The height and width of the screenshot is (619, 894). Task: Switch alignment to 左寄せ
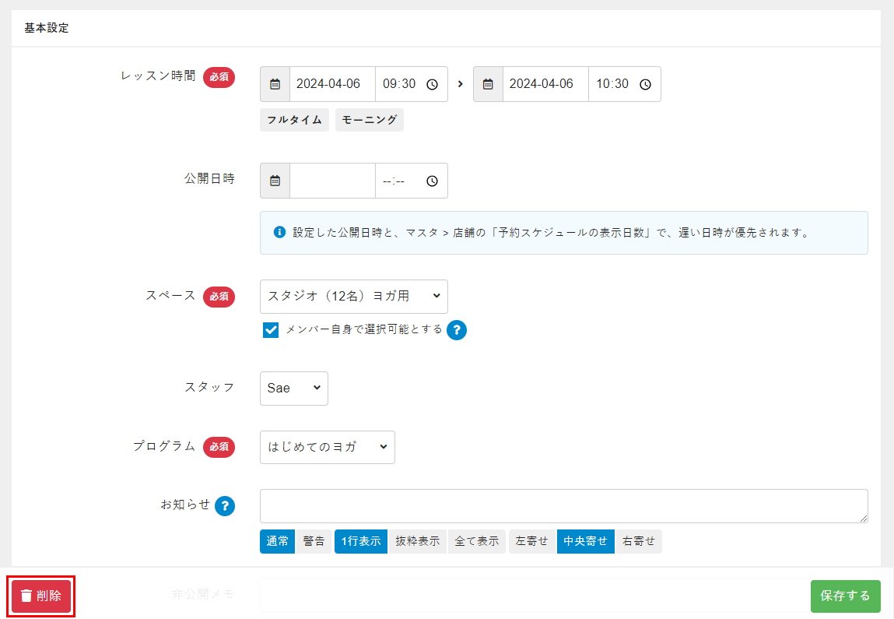click(x=532, y=542)
